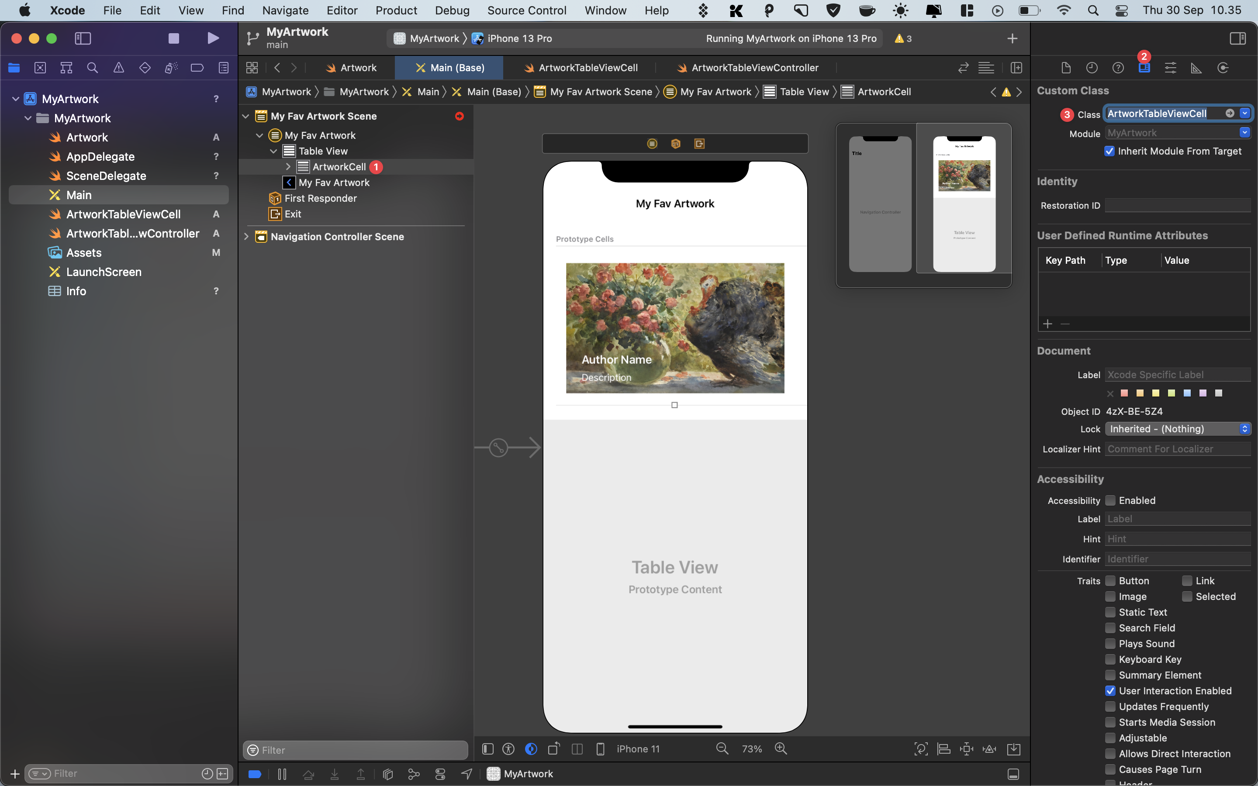Open the Test navigator diamond icon
Screen dimensions: 1258x786
tap(145, 68)
